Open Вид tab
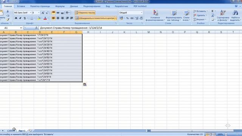The height and width of the screenshot is (136, 242). point(108,6)
